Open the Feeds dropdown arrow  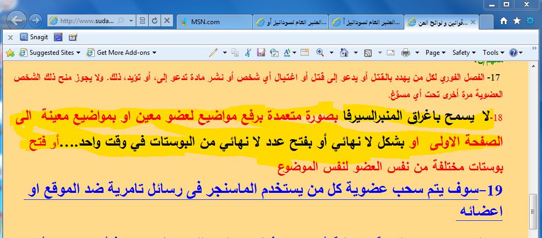tap(380, 53)
